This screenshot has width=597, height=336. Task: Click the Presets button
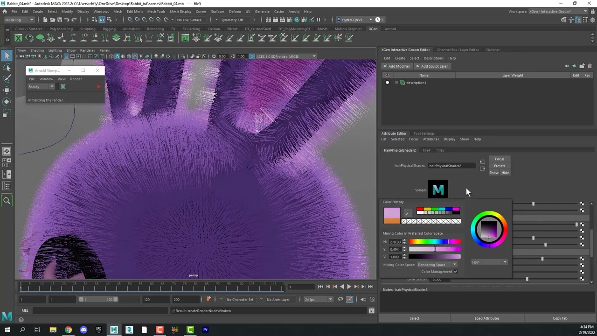tap(500, 166)
